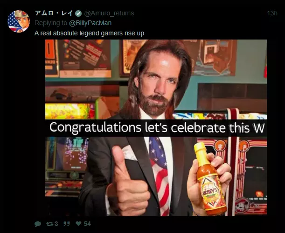
Task: Open the @Amuro_returns handle link
Action: click(x=109, y=13)
